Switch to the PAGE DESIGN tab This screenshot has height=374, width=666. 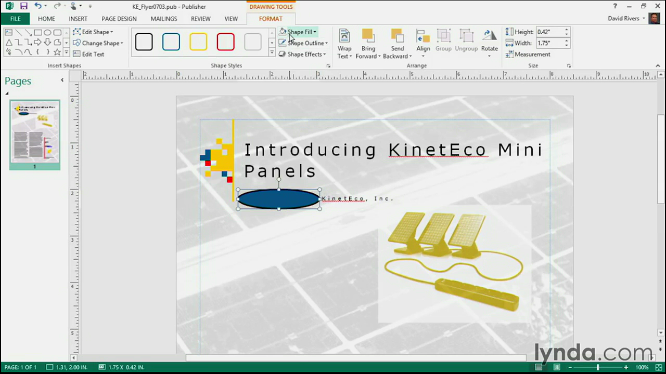(x=119, y=19)
